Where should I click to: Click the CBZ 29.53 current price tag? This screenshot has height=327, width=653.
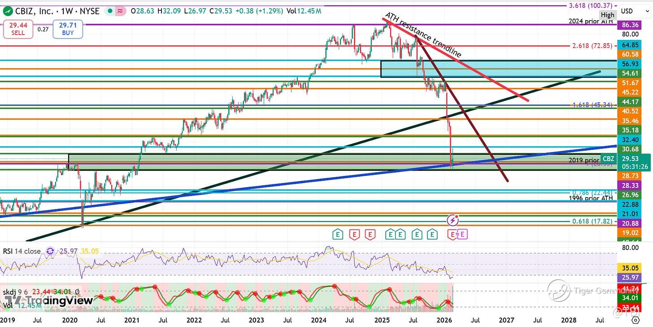pos(626,163)
